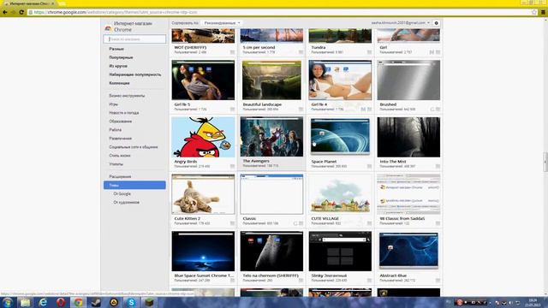Click the Утилиты category text
548x308 pixels.
116,164
